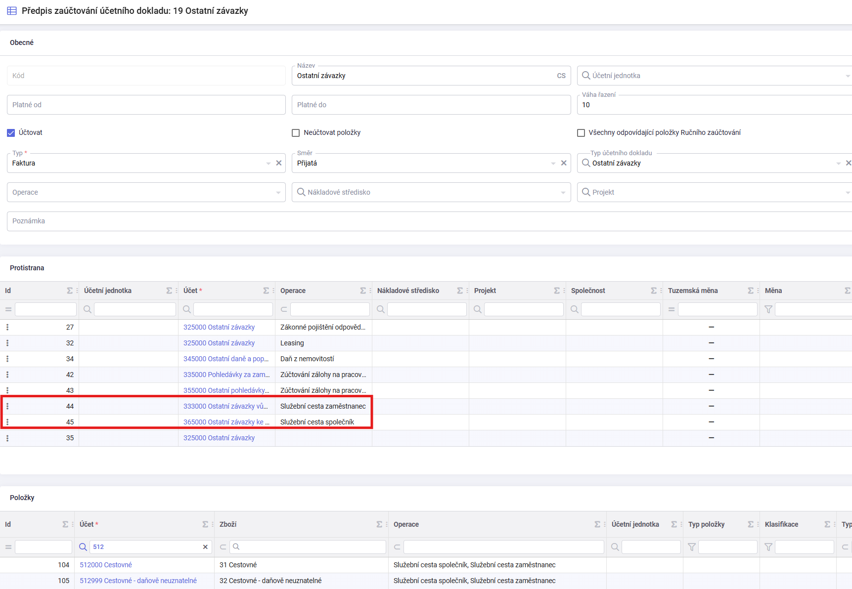The width and height of the screenshot is (852, 589).
Task: Open row menu for Id 42
Action: [x=7, y=375]
